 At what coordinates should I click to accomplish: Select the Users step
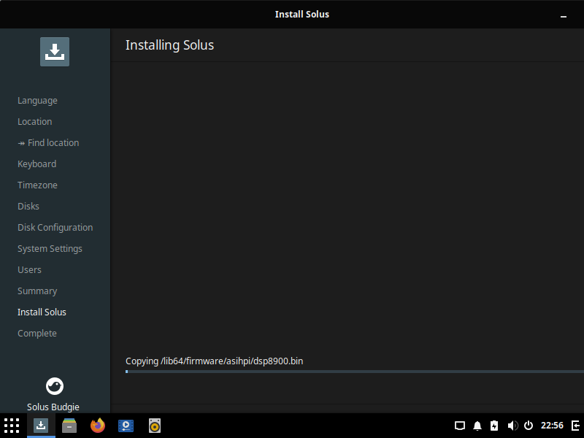tap(29, 270)
